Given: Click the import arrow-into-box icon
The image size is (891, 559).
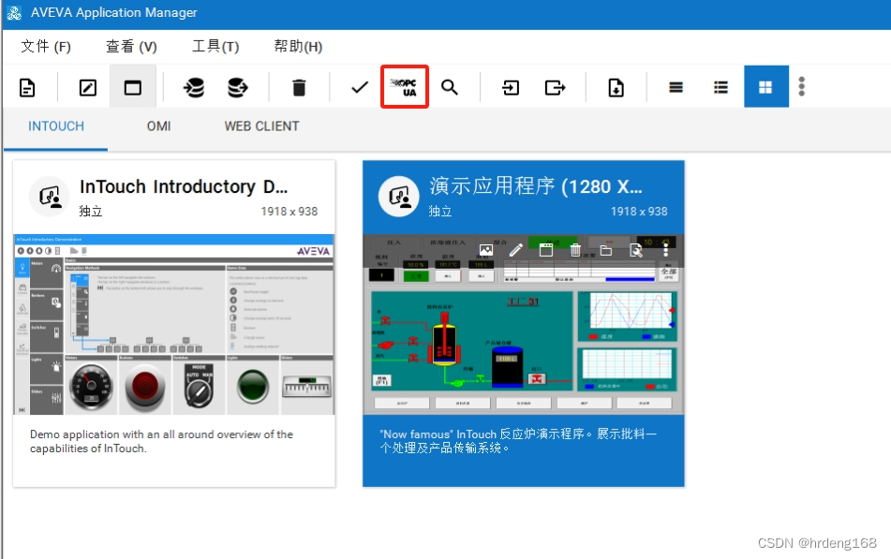Looking at the screenshot, I should [x=511, y=87].
